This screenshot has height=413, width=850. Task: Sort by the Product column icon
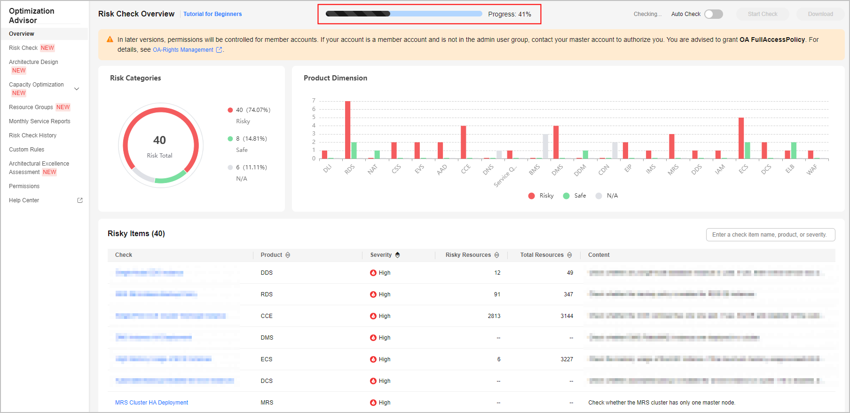pos(288,255)
